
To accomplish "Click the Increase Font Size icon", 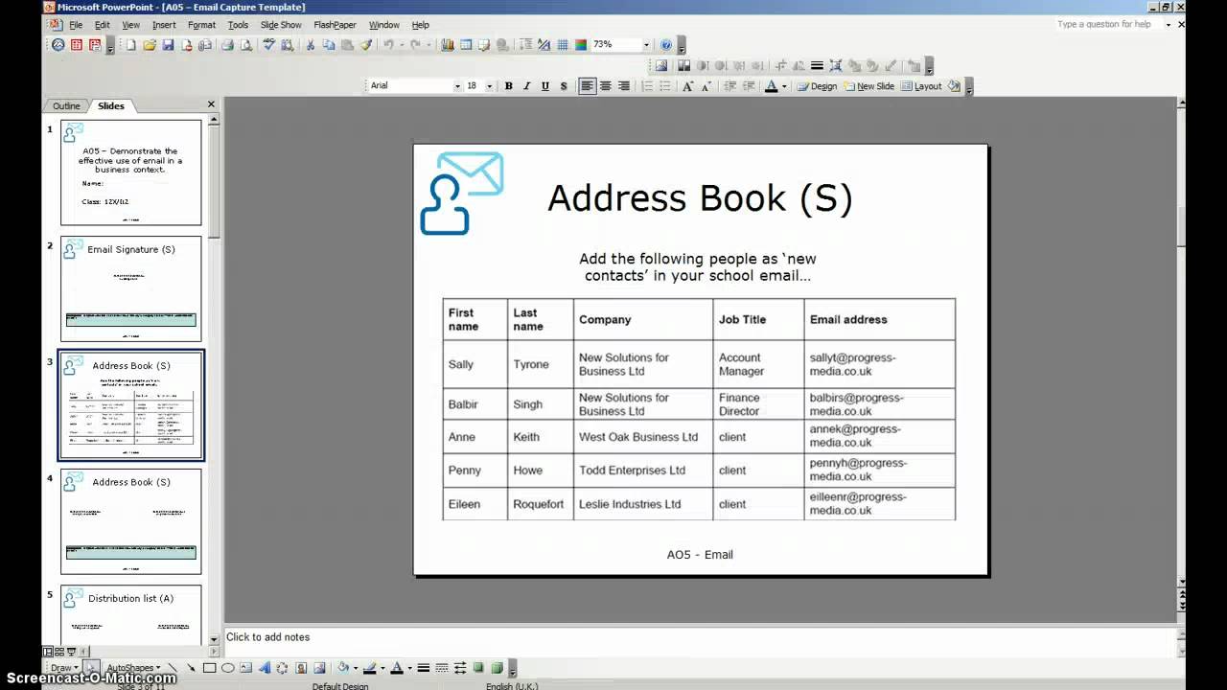I will click(688, 86).
